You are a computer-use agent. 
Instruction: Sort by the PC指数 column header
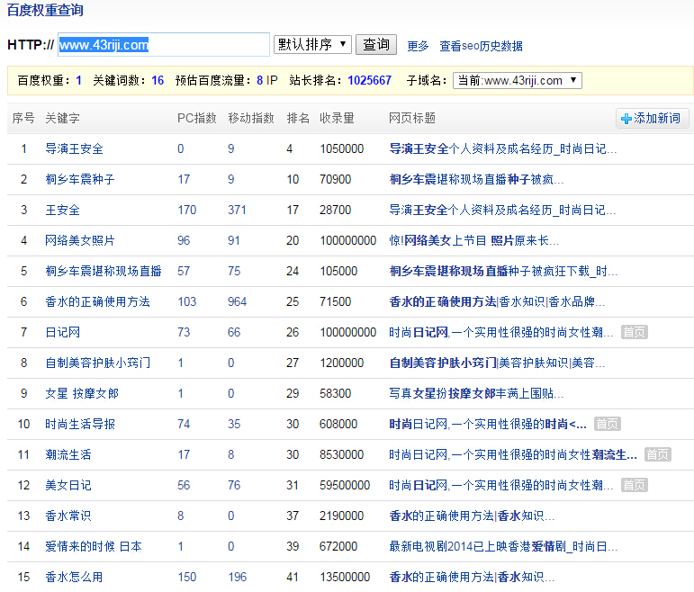coord(197,118)
